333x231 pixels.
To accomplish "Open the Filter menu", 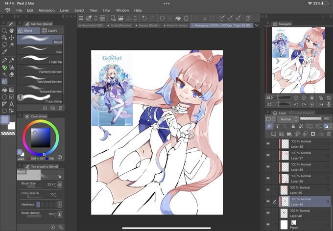I will pos(107,10).
